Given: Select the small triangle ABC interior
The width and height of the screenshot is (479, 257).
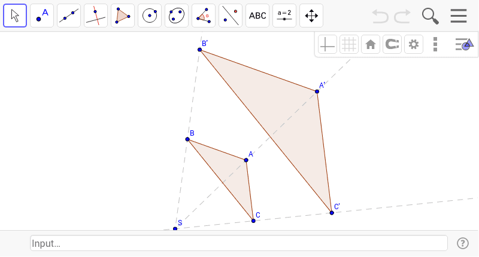Looking at the screenshot, I should click(x=229, y=173).
